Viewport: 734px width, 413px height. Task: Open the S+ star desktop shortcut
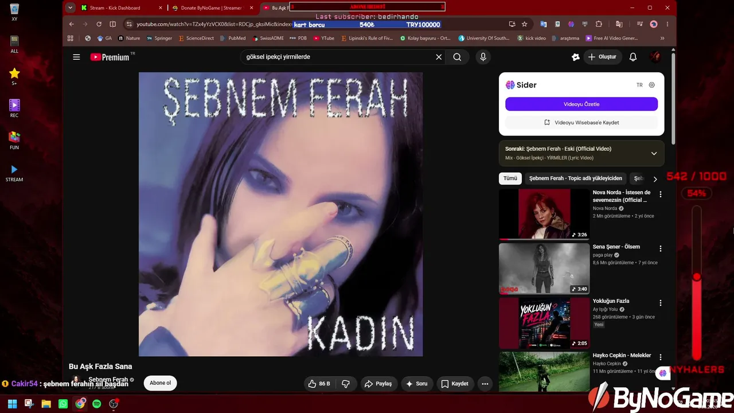(14, 77)
